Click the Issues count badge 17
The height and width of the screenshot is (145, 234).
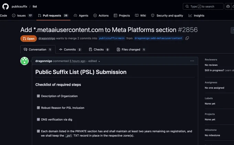click(x=30, y=15)
